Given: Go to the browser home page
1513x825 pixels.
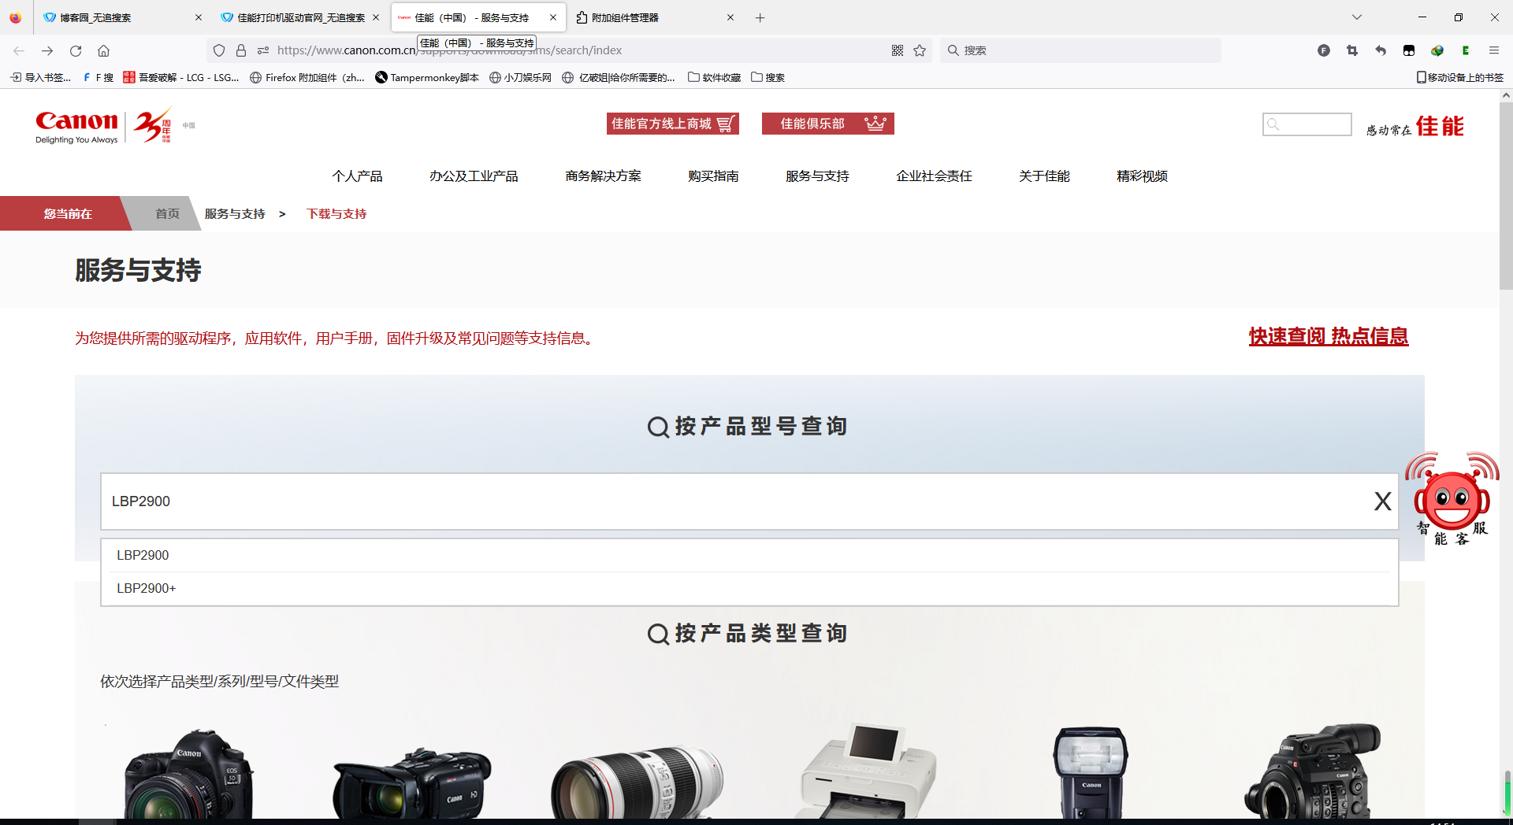Looking at the screenshot, I should [103, 50].
